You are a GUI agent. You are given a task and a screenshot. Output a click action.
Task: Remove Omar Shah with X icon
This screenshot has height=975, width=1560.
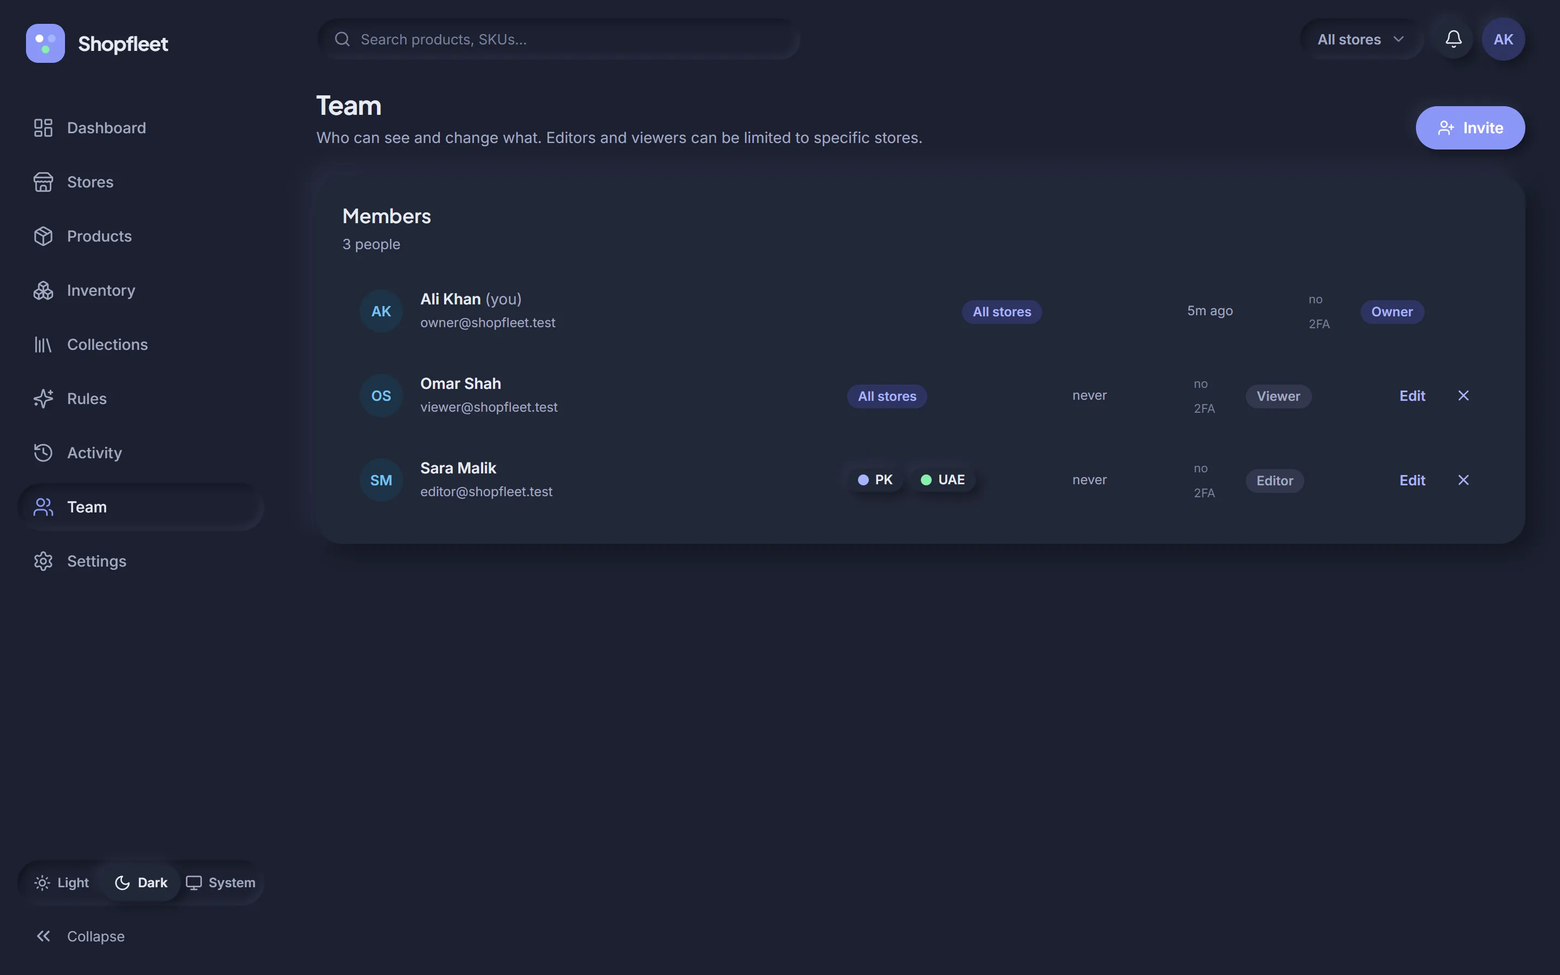pyautogui.click(x=1463, y=395)
